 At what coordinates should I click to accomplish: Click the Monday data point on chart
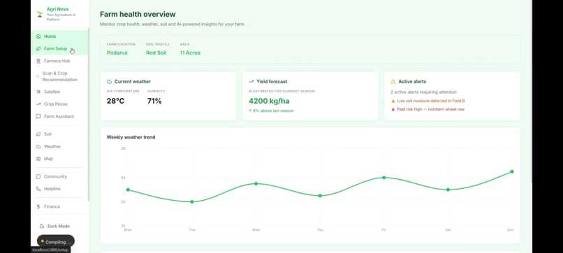[x=129, y=190]
